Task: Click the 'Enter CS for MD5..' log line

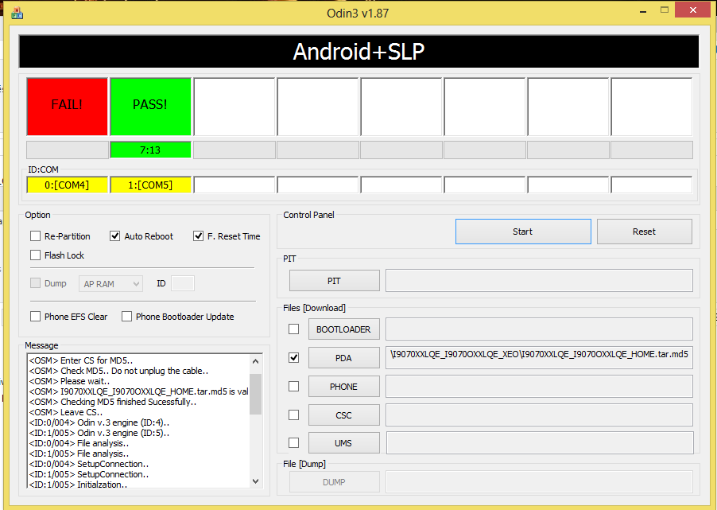Action: point(81,360)
